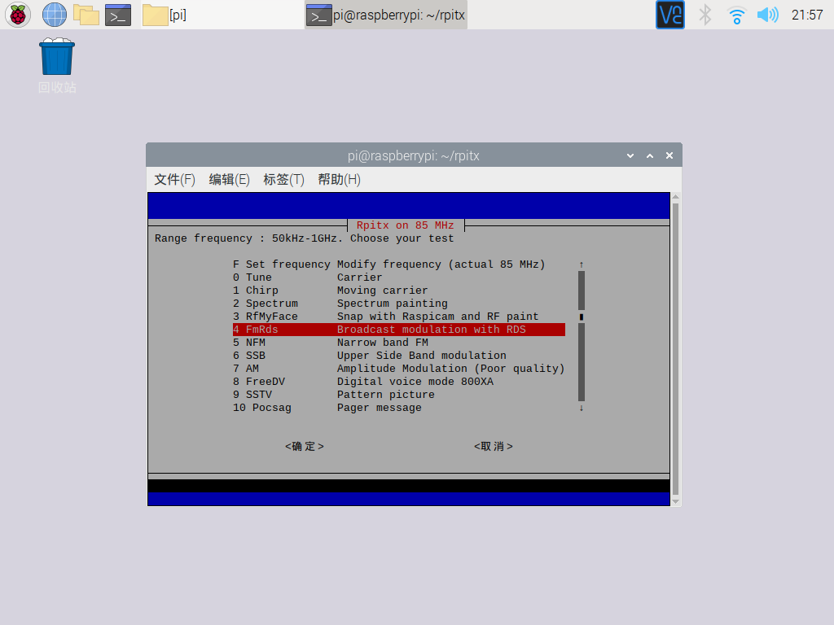Select the 8 FreeDV digital voice entry
This screenshot has width=834, height=625.
pyautogui.click(x=399, y=382)
